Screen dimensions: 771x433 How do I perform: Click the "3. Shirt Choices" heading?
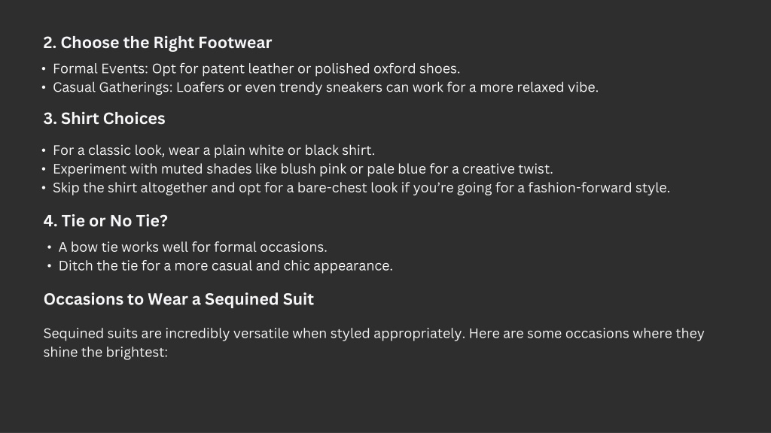104,119
